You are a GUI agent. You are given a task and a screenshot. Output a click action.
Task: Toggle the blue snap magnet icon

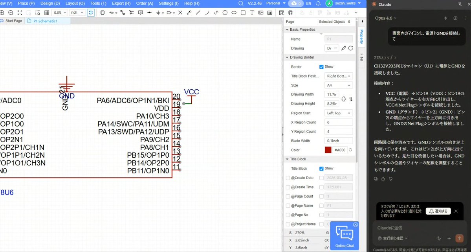click(x=91, y=13)
